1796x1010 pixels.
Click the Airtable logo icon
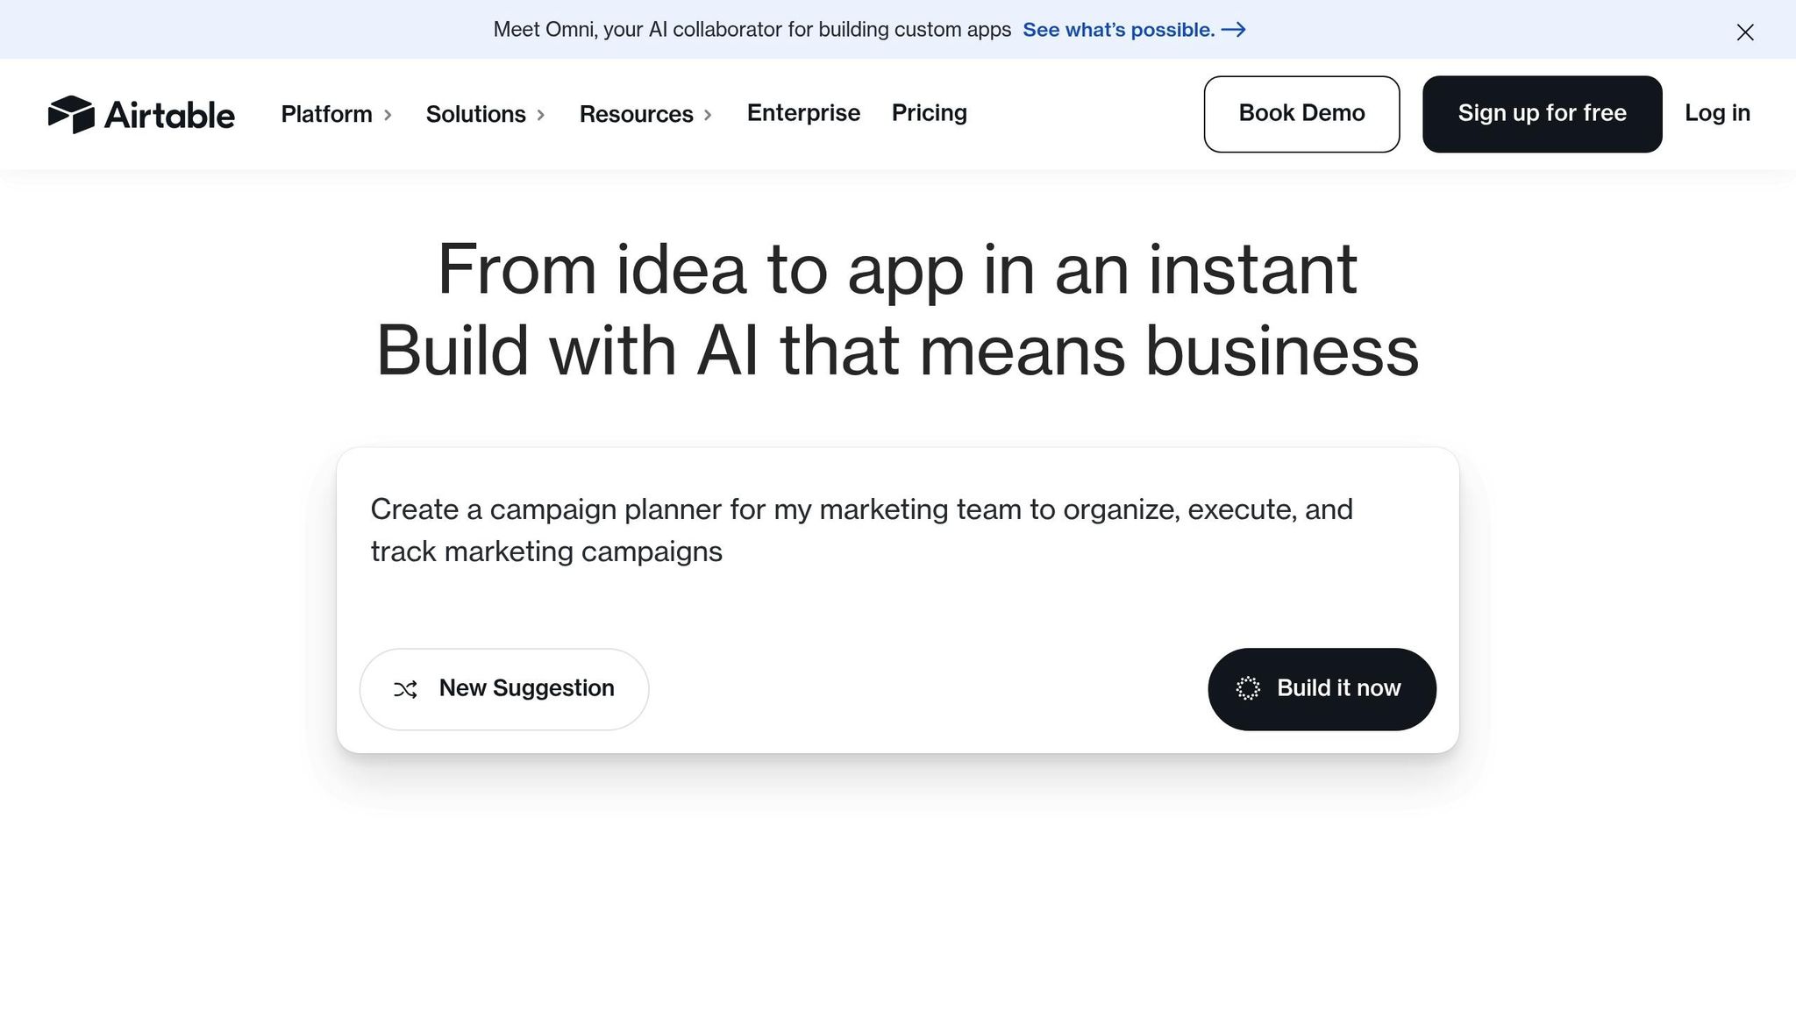[71, 114]
